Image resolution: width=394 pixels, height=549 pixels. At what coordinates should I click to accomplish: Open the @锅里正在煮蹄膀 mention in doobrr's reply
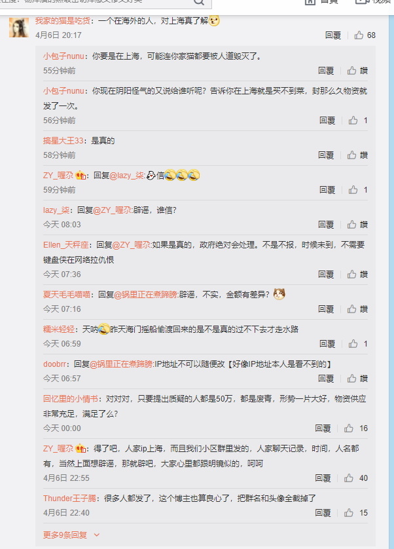121,364
